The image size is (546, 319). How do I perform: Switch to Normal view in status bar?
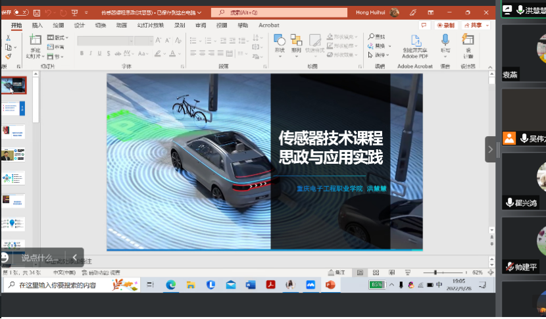point(360,272)
